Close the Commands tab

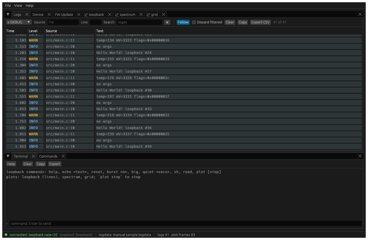tap(63, 156)
